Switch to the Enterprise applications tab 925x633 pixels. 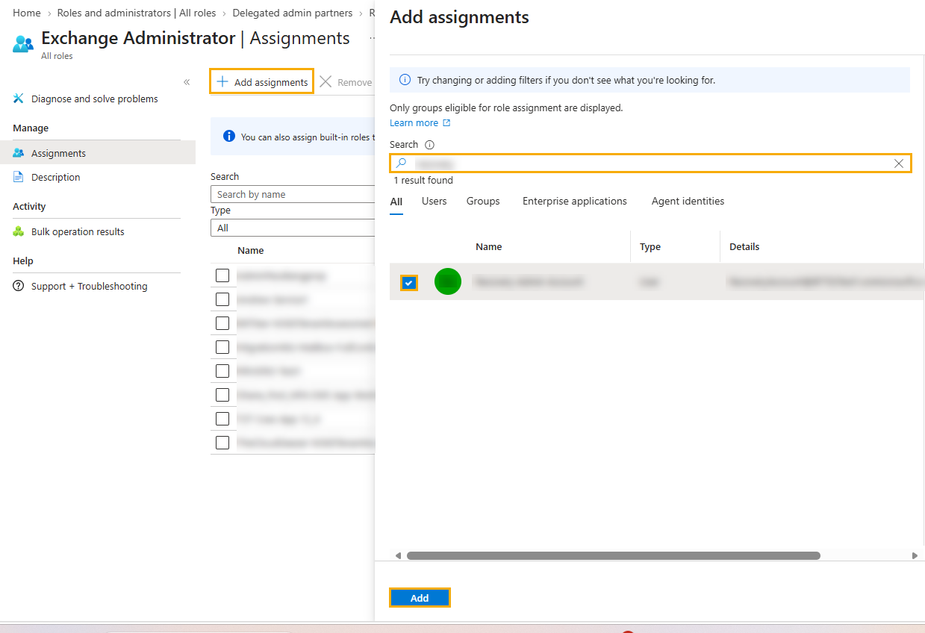575,201
